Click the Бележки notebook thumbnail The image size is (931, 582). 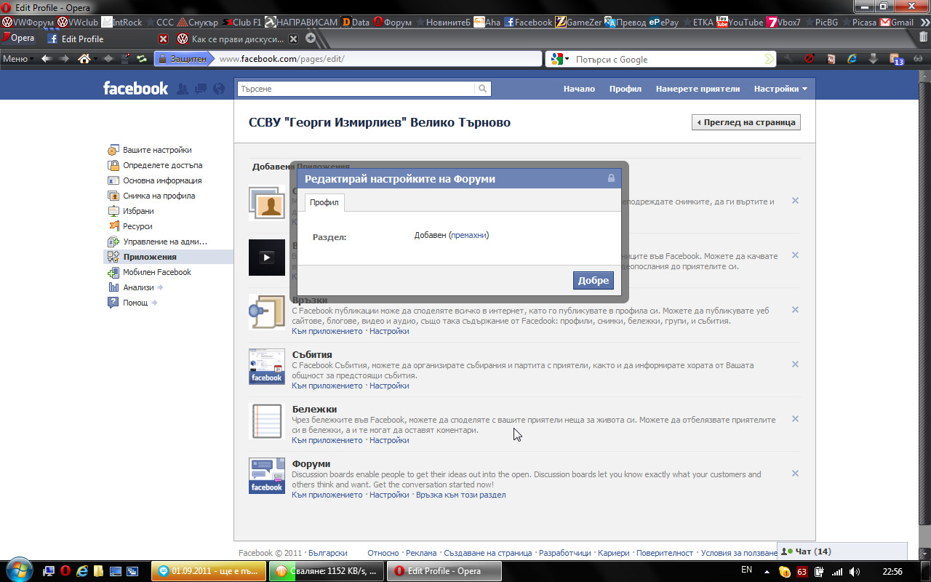(x=267, y=421)
